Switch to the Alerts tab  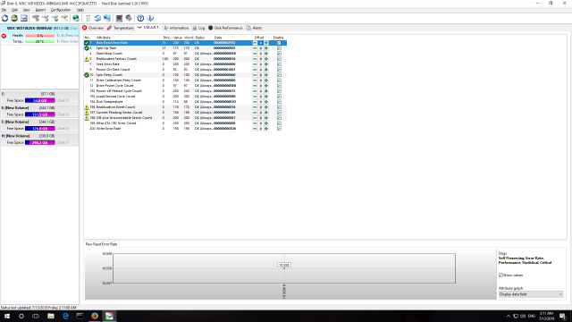tap(254, 28)
